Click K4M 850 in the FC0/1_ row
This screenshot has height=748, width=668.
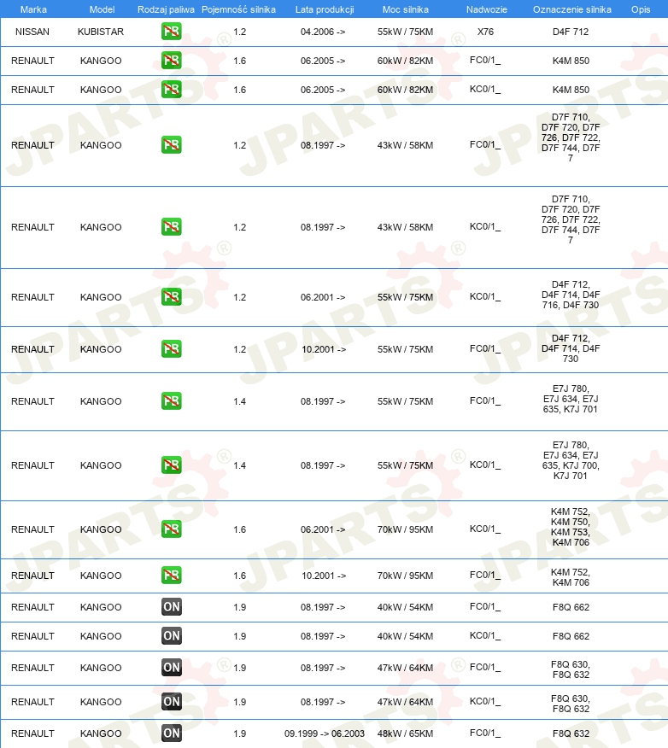coord(571,61)
